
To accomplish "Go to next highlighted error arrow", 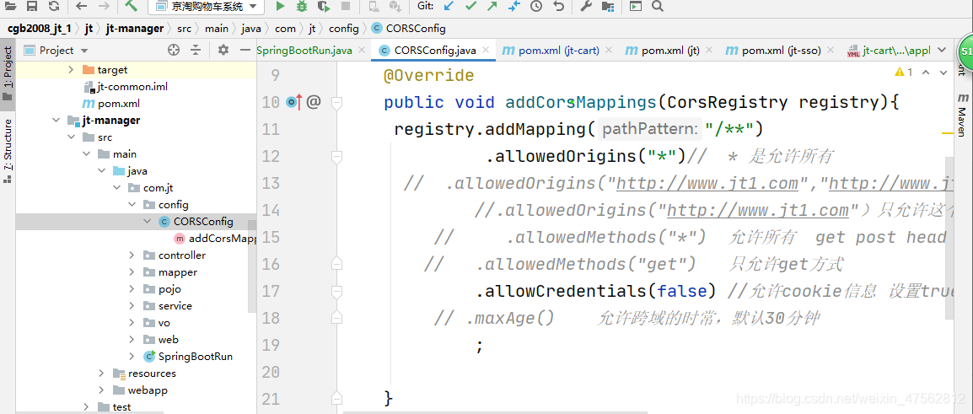I will point(943,72).
